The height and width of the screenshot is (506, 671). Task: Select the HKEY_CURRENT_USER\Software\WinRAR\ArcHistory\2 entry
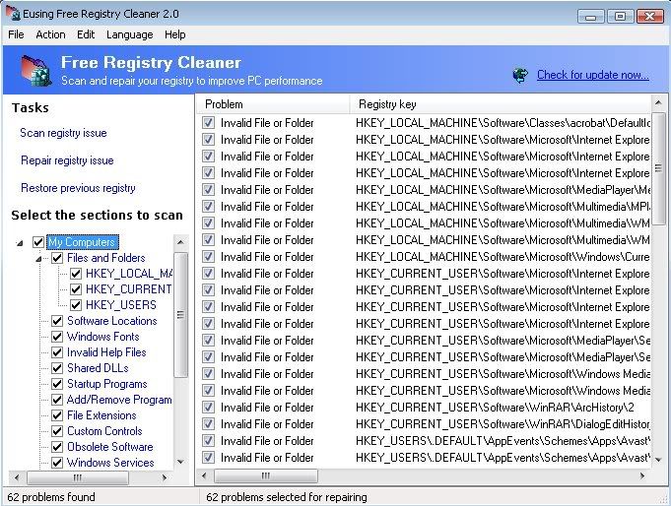pos(495,408)
